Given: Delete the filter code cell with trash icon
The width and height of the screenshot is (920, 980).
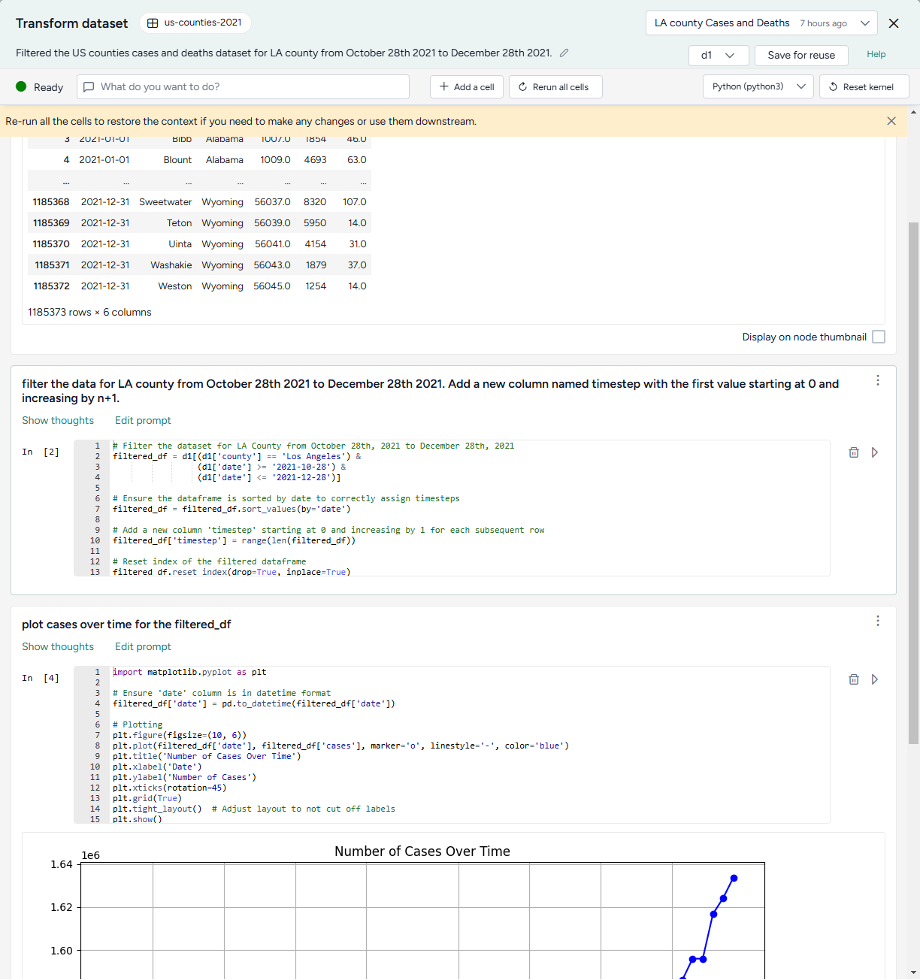Looking at the screenshot, I should [854, 452].
